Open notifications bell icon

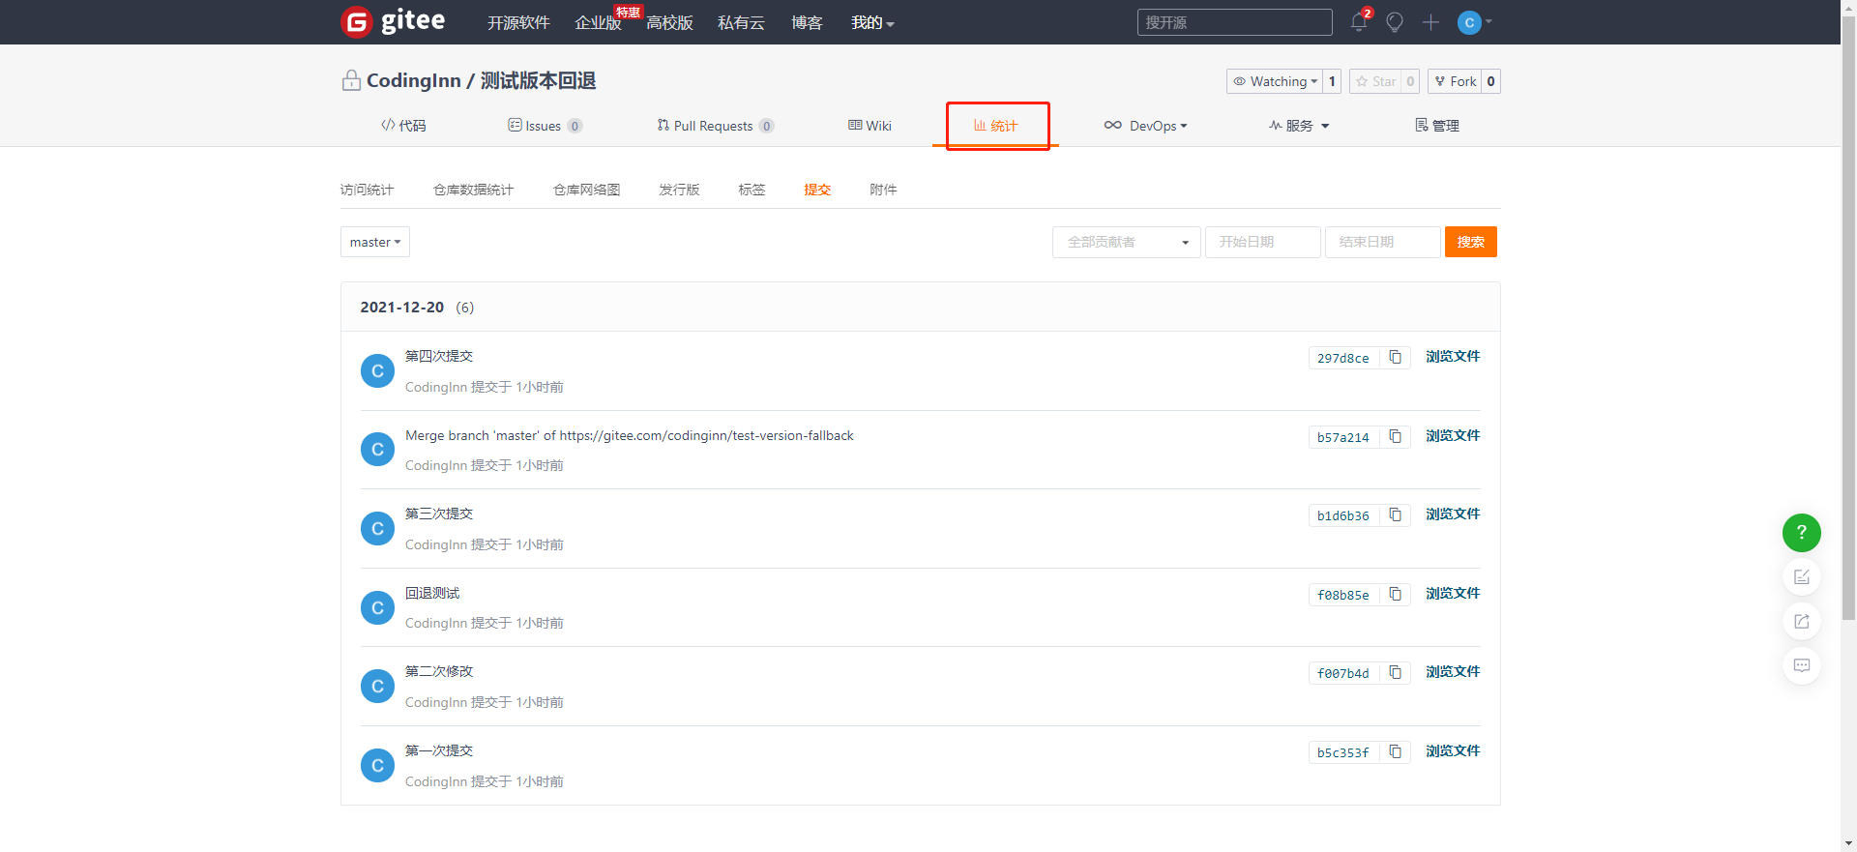point(1359,22)
